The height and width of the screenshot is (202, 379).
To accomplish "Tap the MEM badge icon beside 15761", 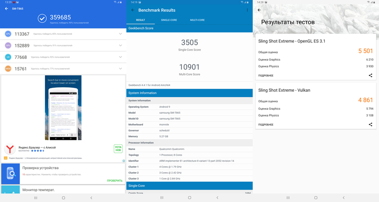I will [8, 69].
